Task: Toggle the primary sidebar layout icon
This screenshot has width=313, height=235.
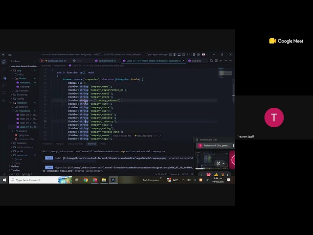Action: point(175,54)
